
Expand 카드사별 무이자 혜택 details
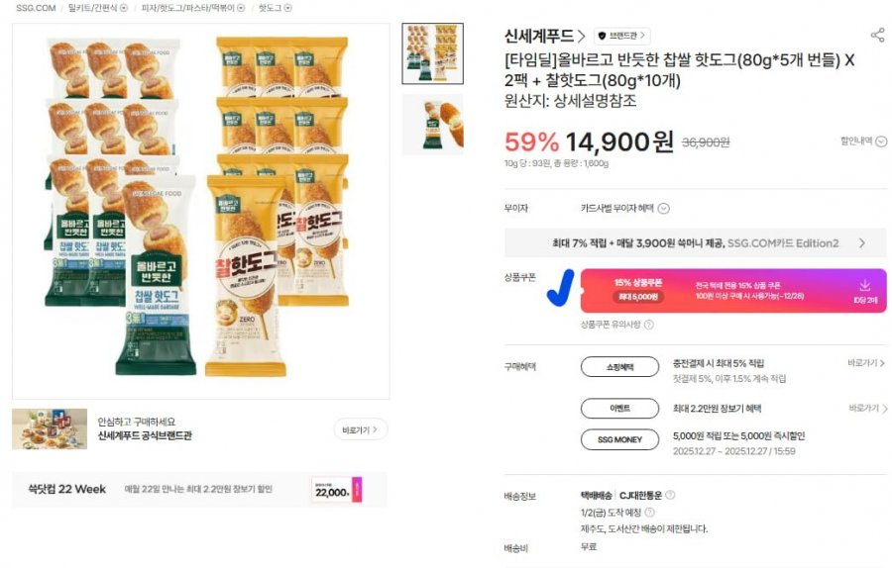[664, 209]
